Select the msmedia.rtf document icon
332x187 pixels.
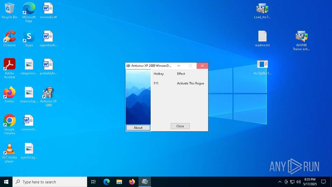(x=48, y=11)
